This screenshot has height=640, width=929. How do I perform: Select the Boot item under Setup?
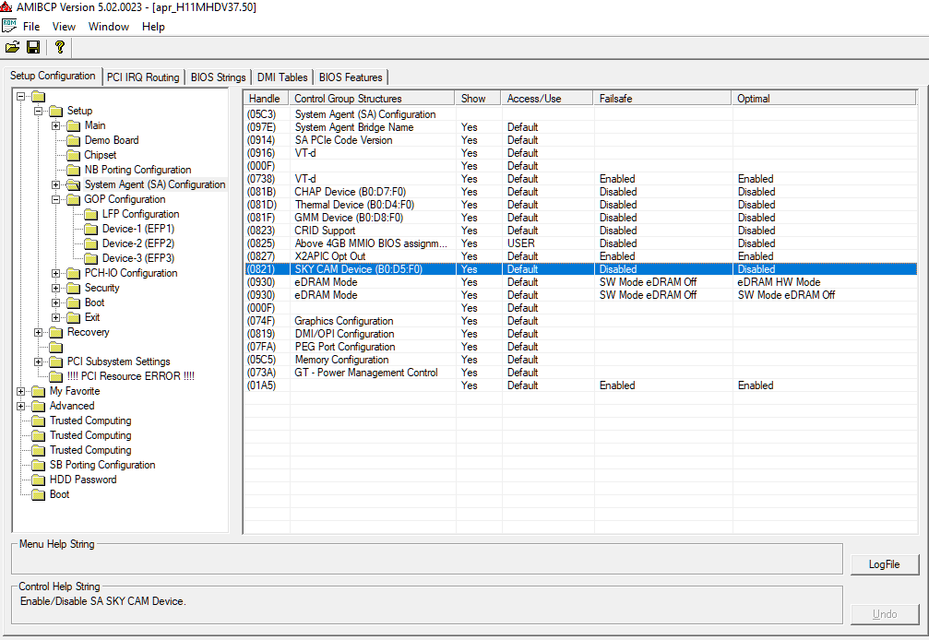pyautogui.click(x=94, y=302)
